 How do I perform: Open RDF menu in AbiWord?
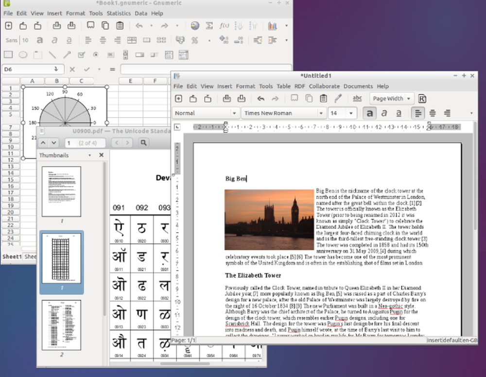(x=300, y=86)
